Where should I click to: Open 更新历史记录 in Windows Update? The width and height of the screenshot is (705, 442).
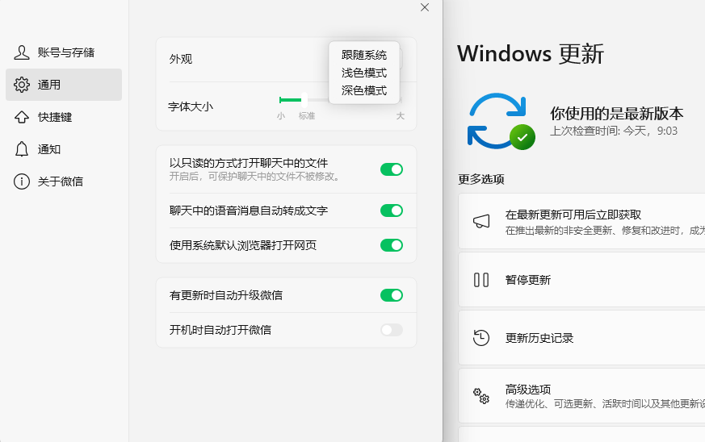coord(581,338)
